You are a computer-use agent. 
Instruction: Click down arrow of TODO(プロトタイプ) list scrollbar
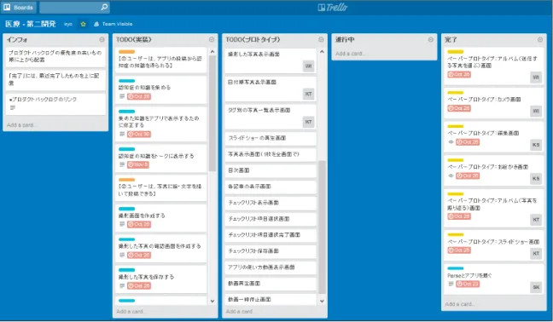coord(322,301)
